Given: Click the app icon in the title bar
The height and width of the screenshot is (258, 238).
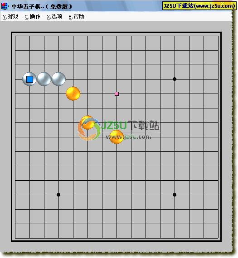Looking at the screenshot, I should click(x=5, y=6).
